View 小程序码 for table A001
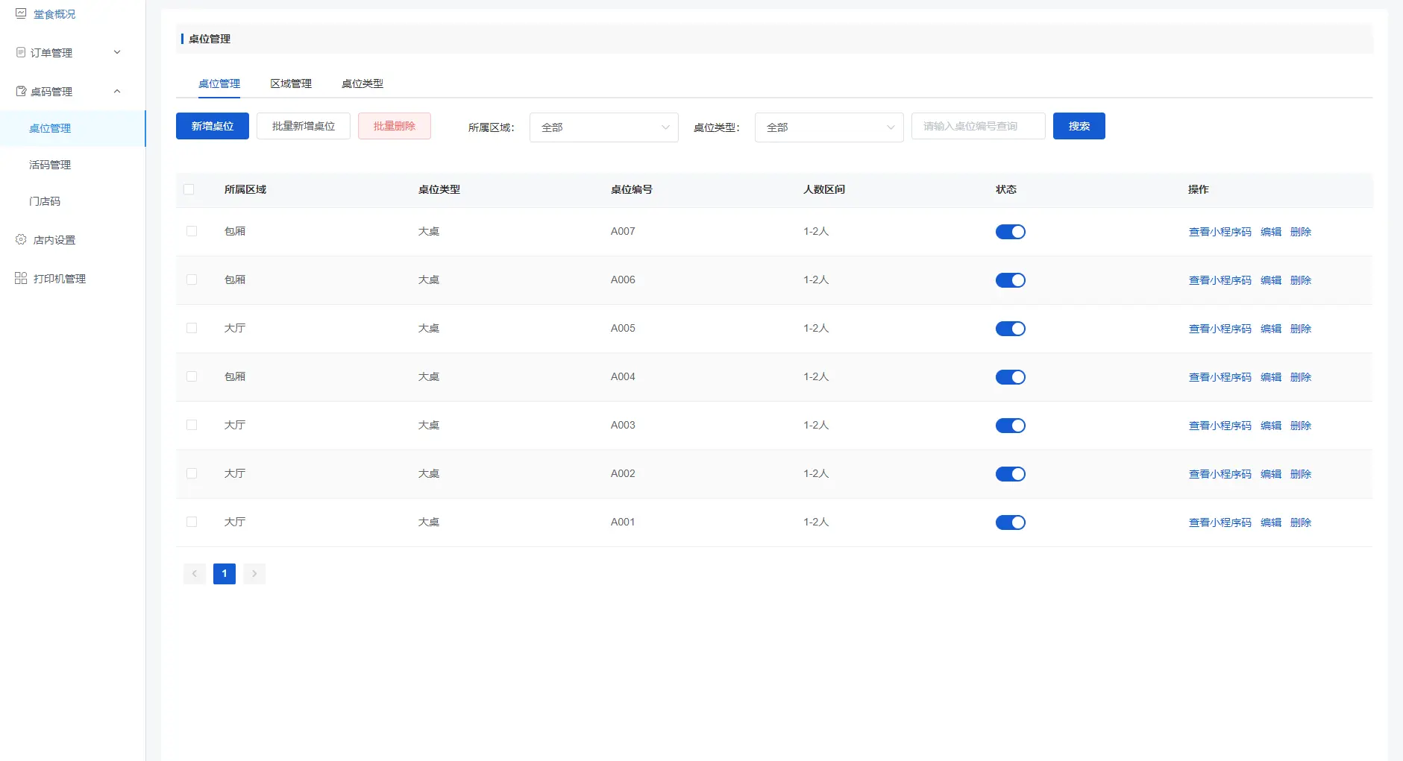The height and width of the screenshot is (761, 1403). [1220, 522]
